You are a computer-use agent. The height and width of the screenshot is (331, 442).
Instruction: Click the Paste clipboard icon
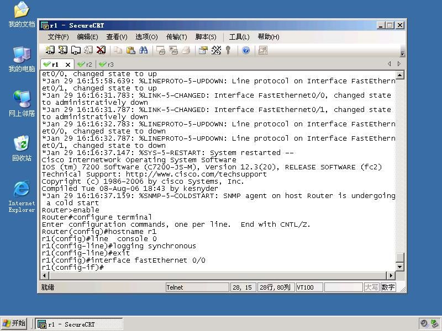click(x=130, y=50)
